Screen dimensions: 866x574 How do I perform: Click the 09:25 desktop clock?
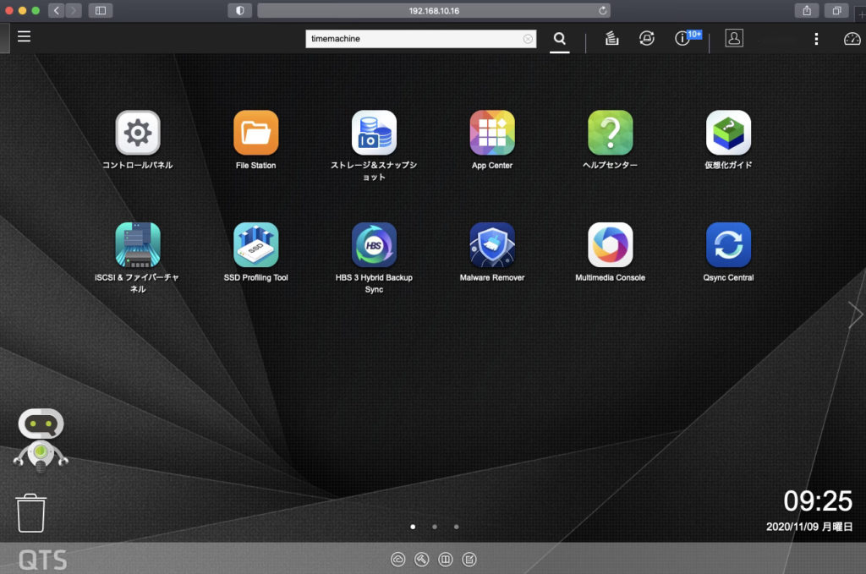click(818, 501)
